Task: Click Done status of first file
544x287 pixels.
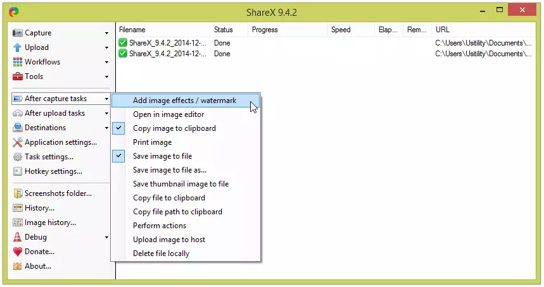Action: pos(222,43)
